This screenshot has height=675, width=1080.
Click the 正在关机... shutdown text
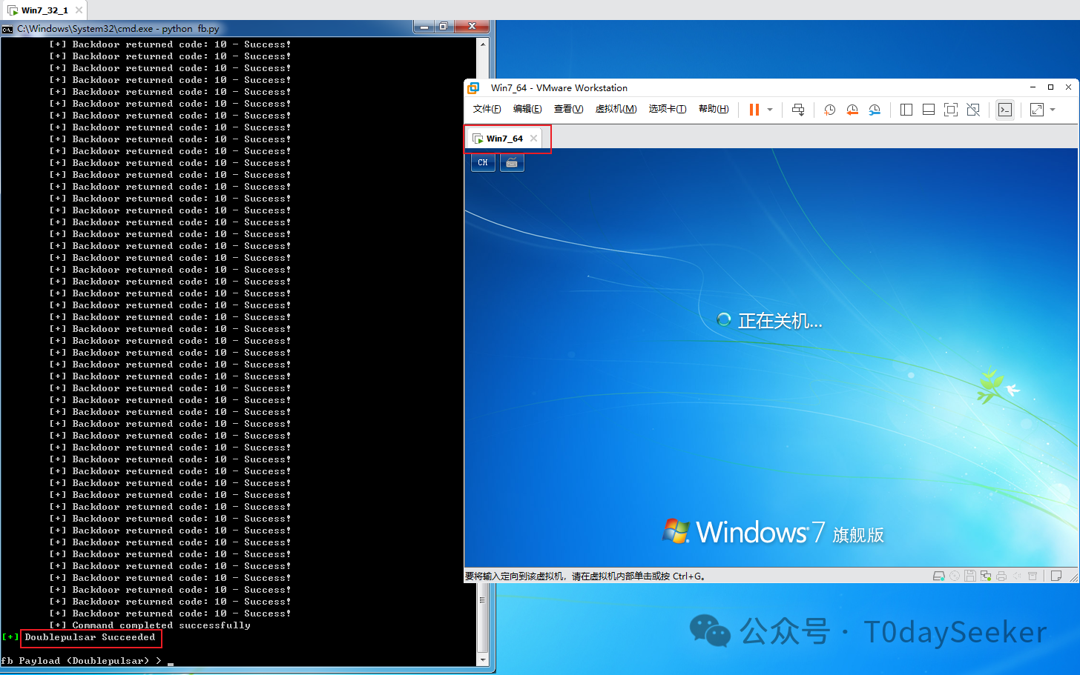pos(780,321)
